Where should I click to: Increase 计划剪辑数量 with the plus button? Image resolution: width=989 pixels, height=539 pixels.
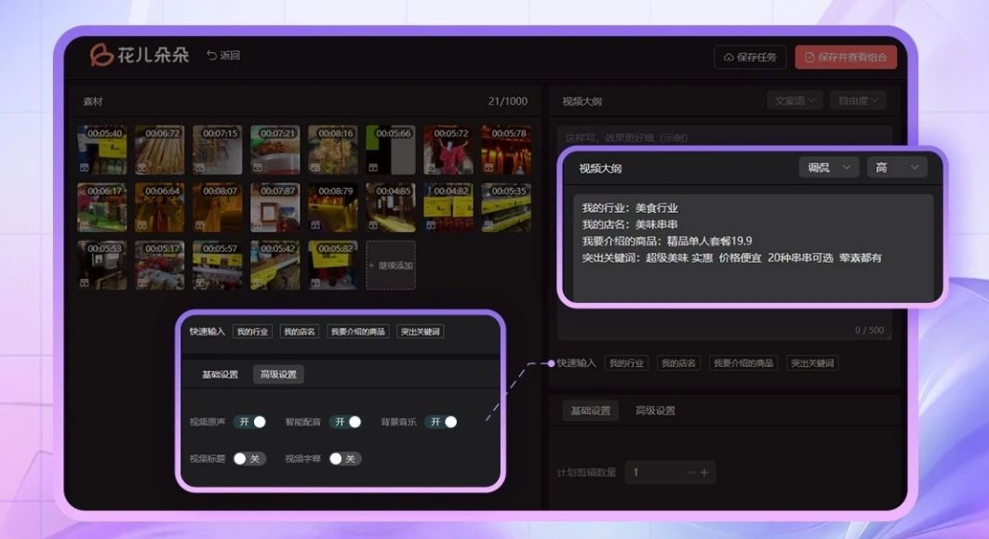pos(704,472)
